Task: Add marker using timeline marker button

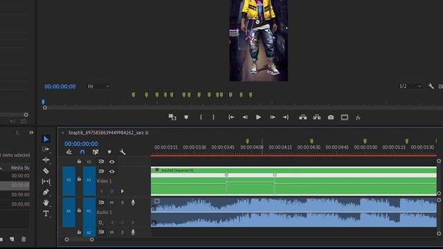Action: pyautogui.click(x=109, y=152)
